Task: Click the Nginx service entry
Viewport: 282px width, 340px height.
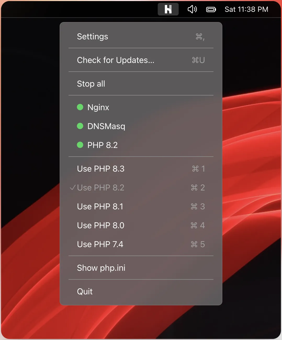Action: pyautogui.click(x=141, y=107)
